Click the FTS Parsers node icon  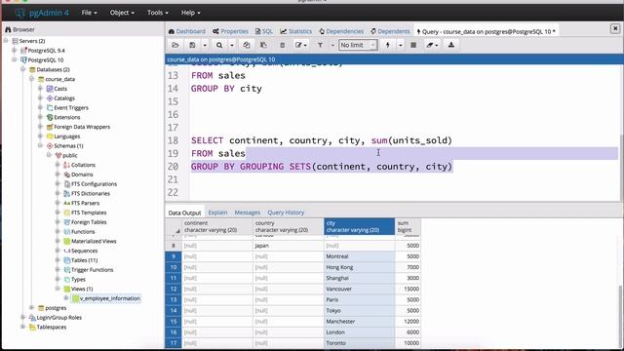point(67,203)
